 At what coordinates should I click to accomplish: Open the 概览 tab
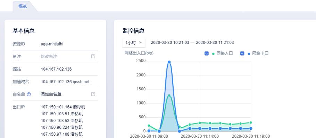point(23,6)
